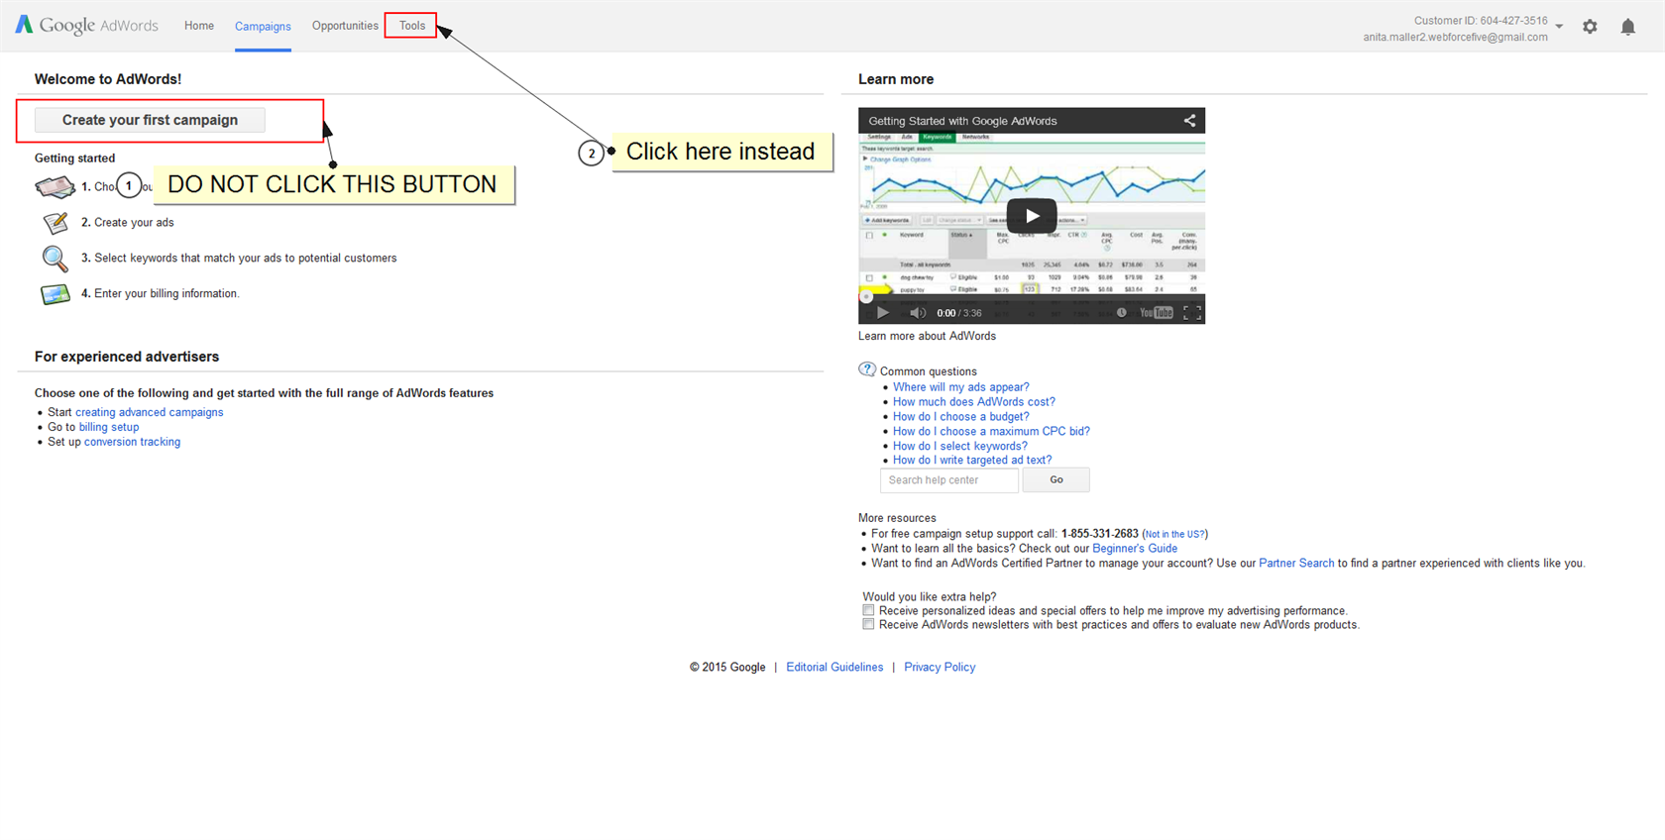Mute the video with the speaker icon
The width and height of the screenshot is (1665, 840).
pyautogui.click(x=918, y=313)
